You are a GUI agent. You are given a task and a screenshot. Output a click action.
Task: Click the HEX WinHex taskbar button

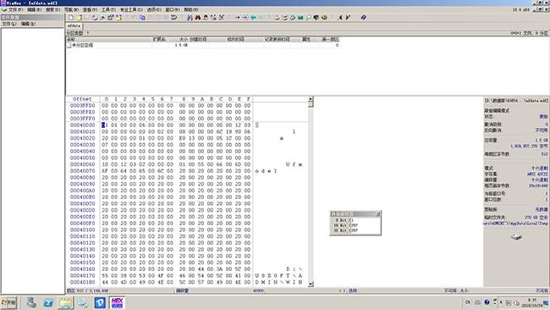[117, 302]
